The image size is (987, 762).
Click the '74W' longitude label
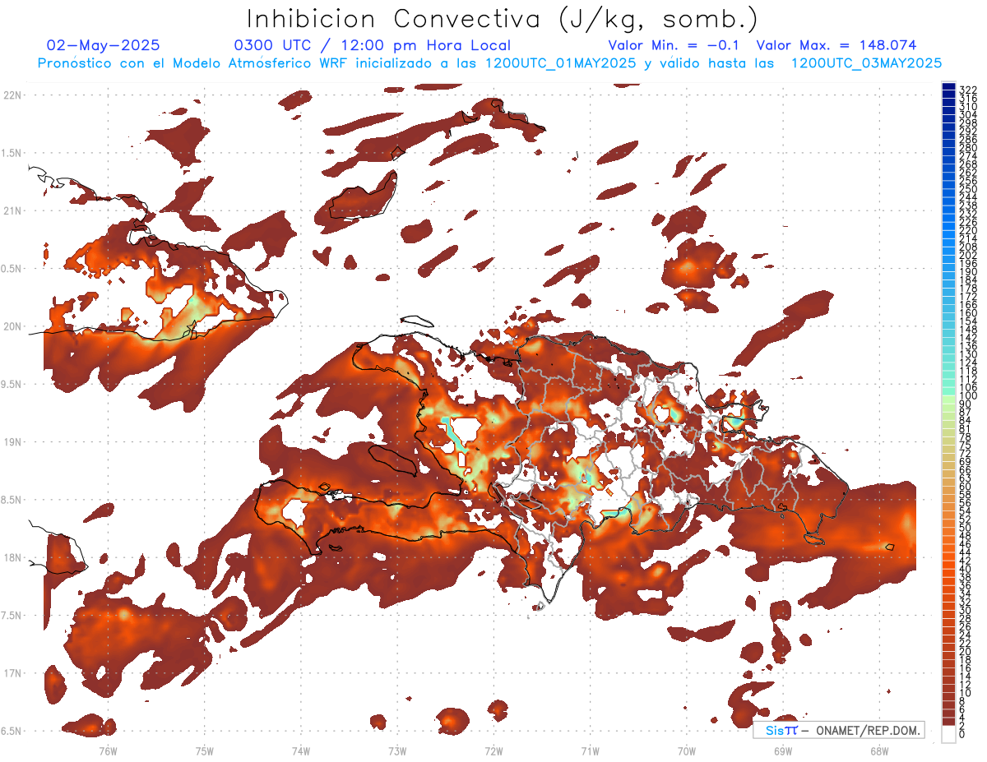point(301,750)
